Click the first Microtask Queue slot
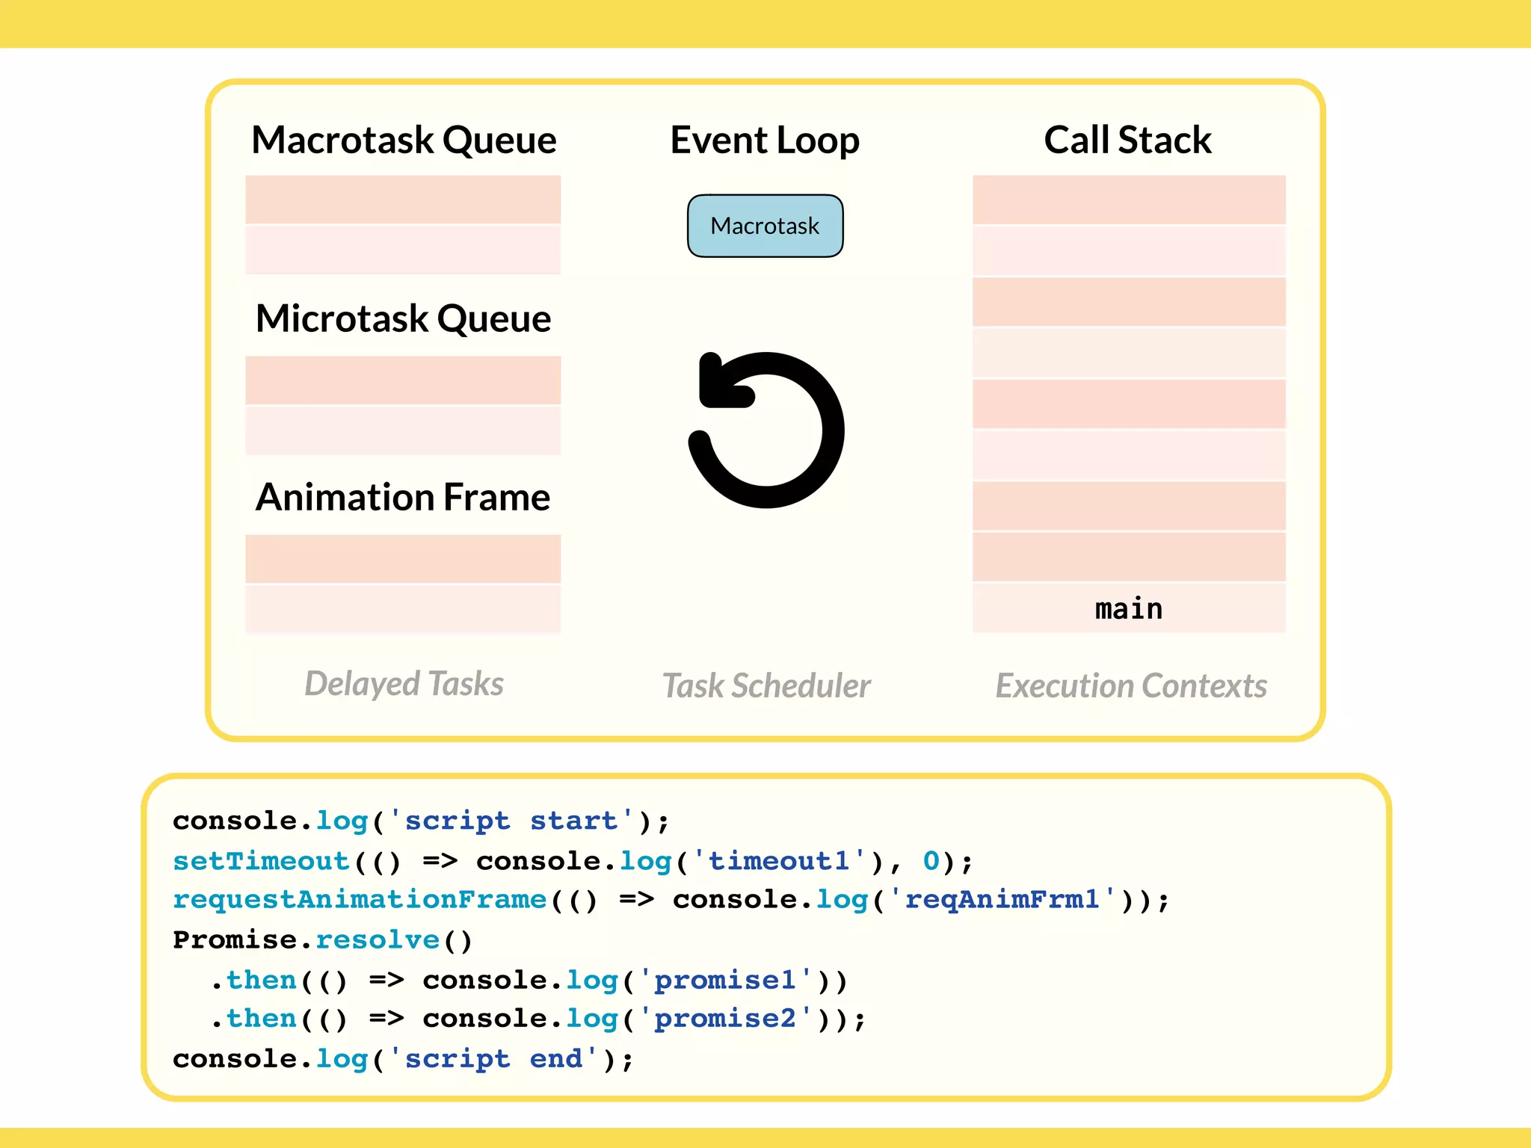 click(403, 380)
